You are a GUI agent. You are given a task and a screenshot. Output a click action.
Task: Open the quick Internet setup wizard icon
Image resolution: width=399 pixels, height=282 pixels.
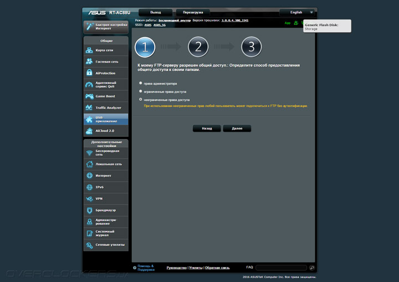(90, 26)
